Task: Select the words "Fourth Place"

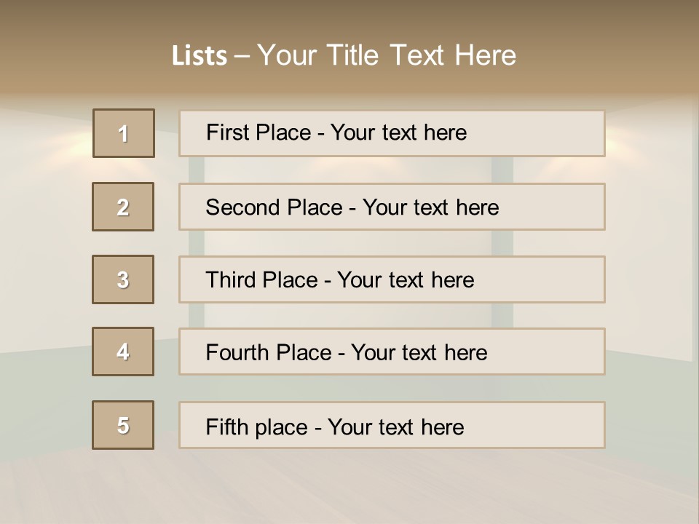Action: click(x=267, y=353)
